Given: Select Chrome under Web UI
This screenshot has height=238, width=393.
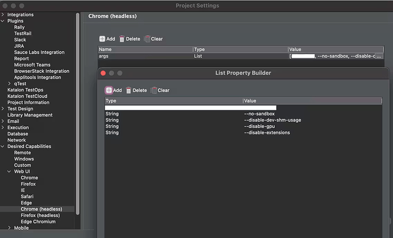Looking at the screenshot, I should tap(29, 178).
